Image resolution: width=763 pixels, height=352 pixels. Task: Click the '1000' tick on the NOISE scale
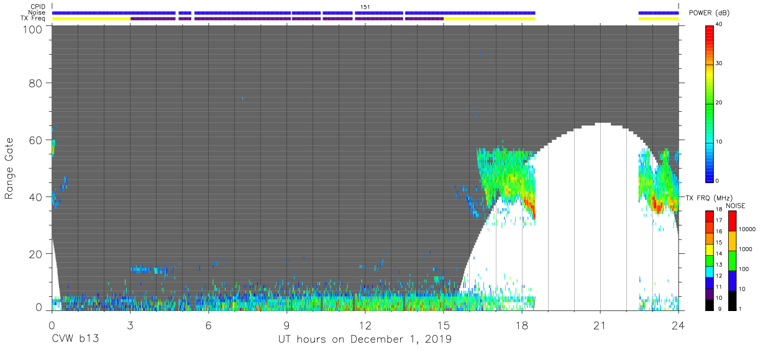pyautogui.click(x=745, y=249)
